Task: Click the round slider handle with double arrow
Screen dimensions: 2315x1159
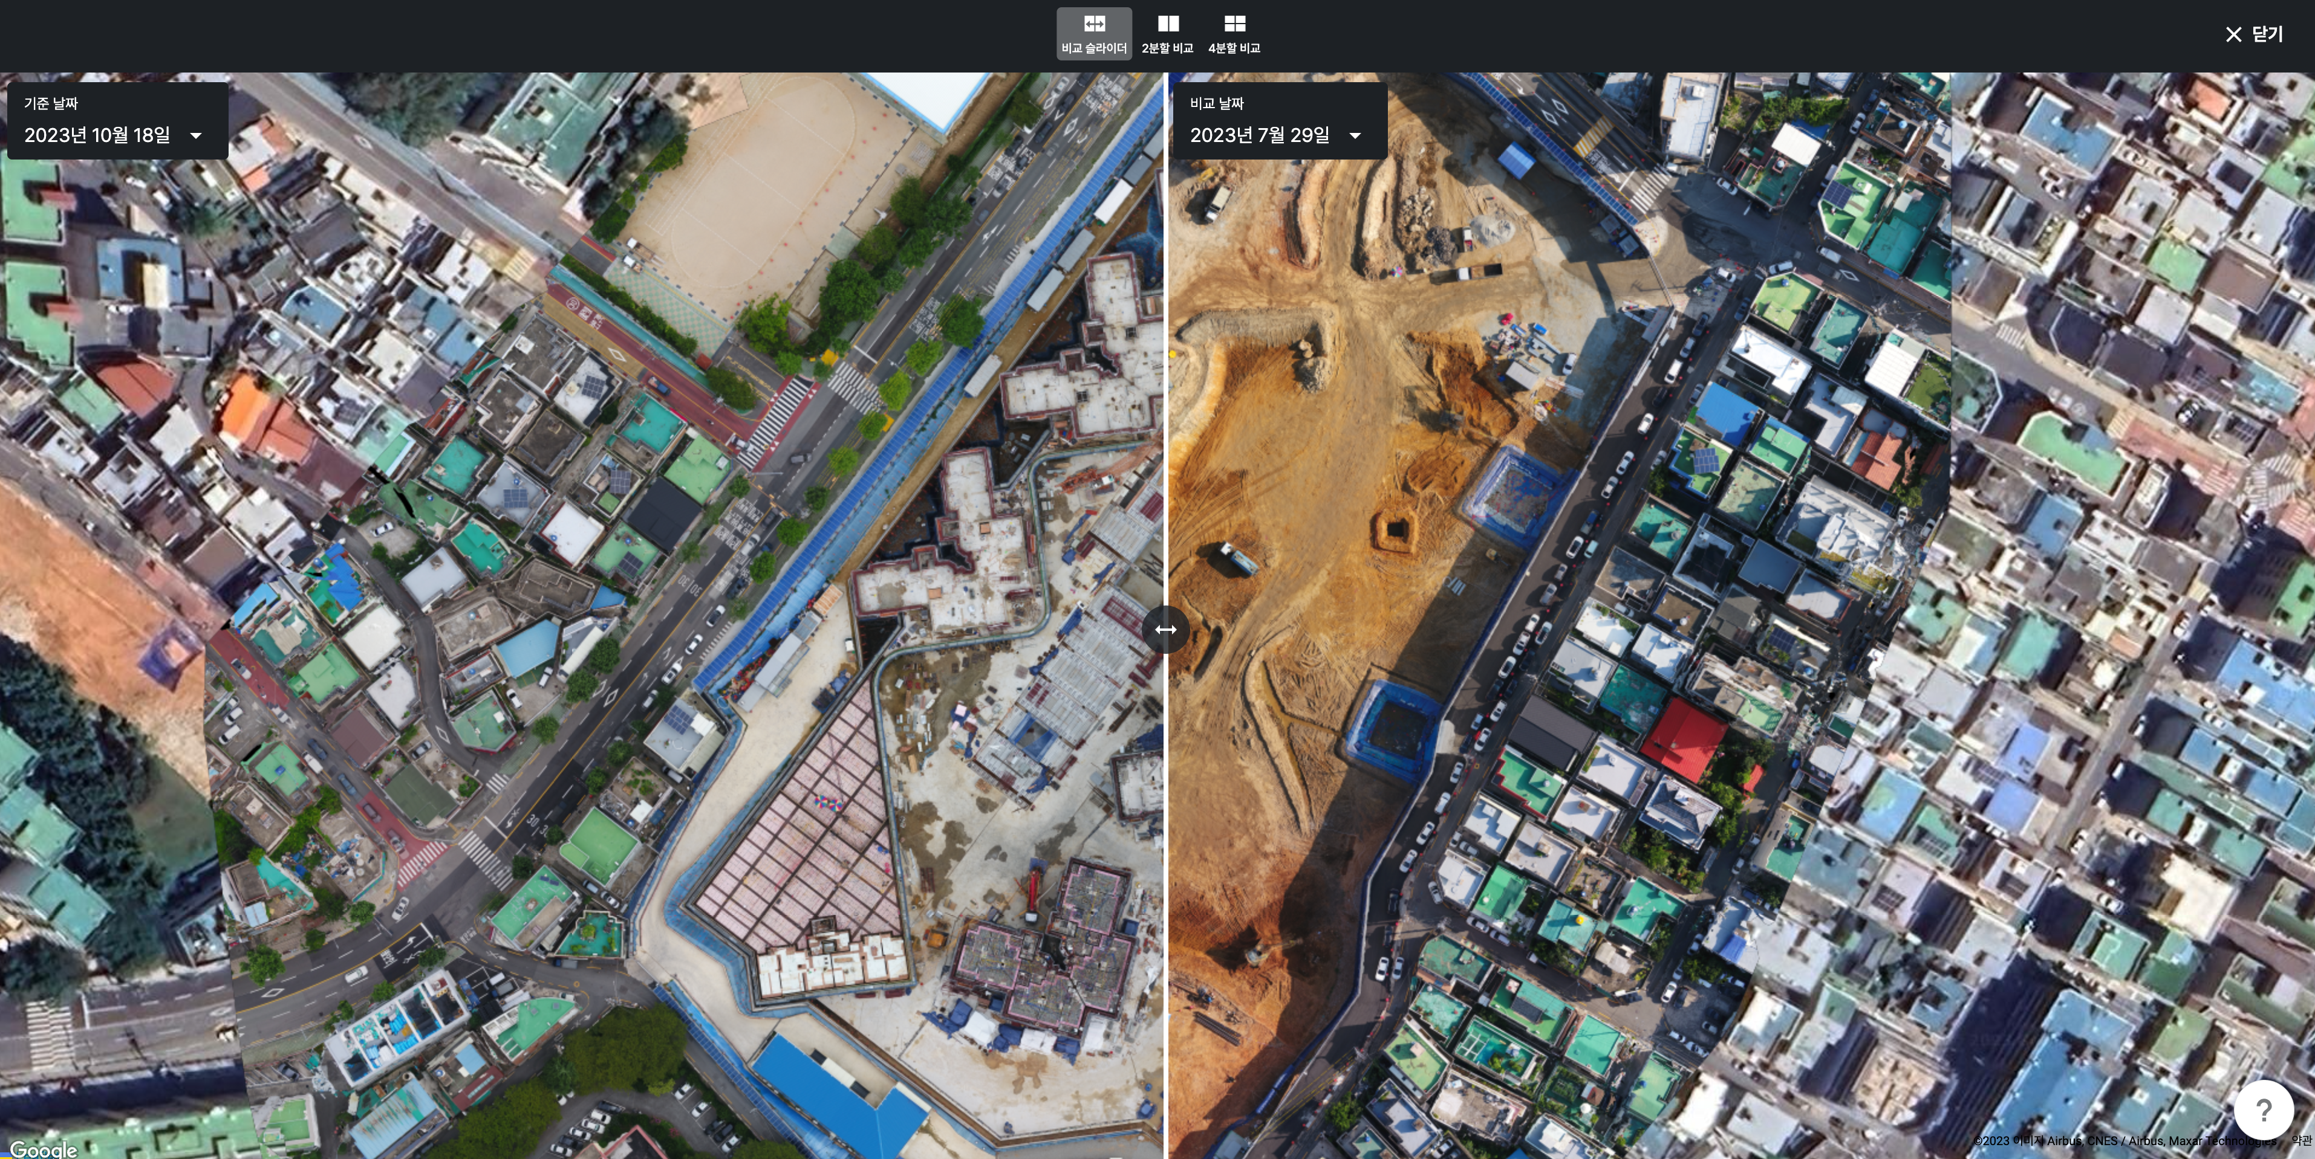Action: coord(1165,629)
